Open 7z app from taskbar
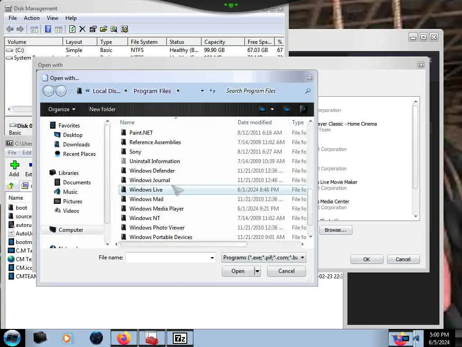This screenshot has height=347, width=462. pos(180,338)
